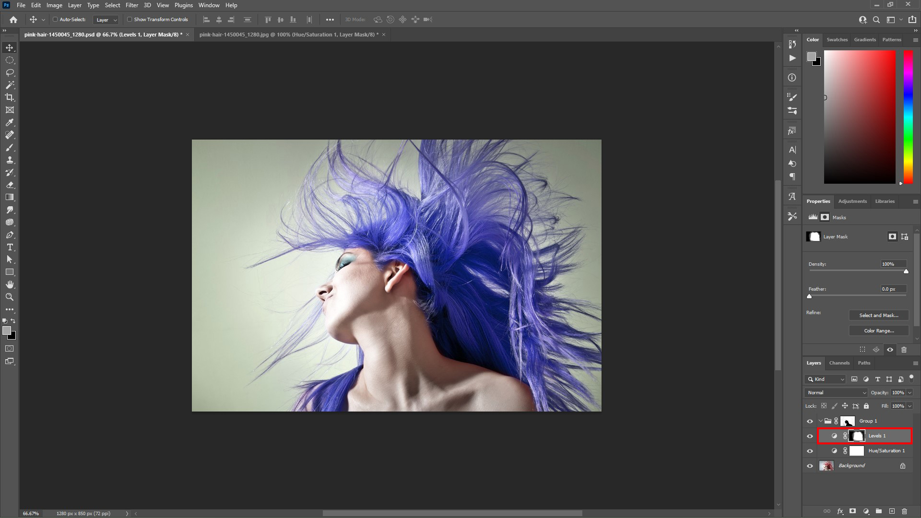Select the Pen tool
This screenshot has width=921, height=518.
[10, 235]
